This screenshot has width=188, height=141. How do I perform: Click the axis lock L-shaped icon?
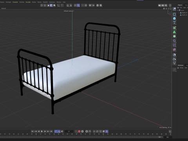tap(59, 5)
